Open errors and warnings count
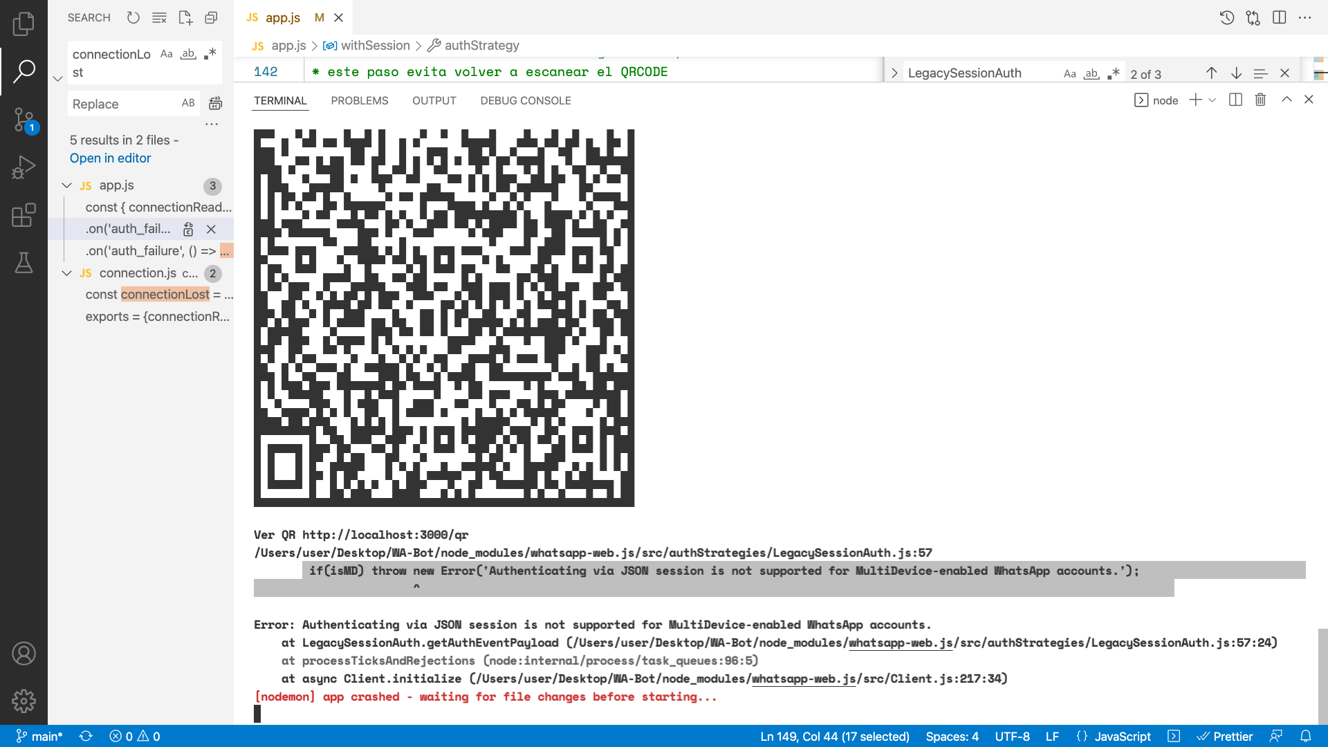 [135, 737]
